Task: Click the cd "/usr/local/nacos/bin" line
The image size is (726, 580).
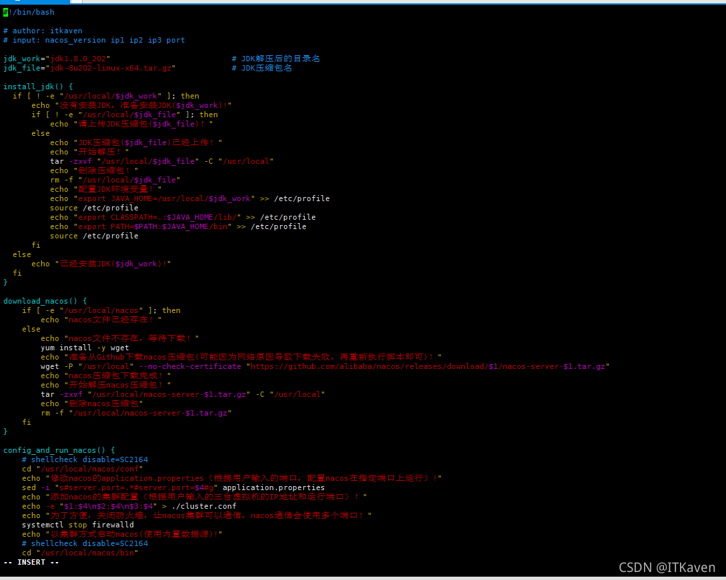Action: (80, 553)
